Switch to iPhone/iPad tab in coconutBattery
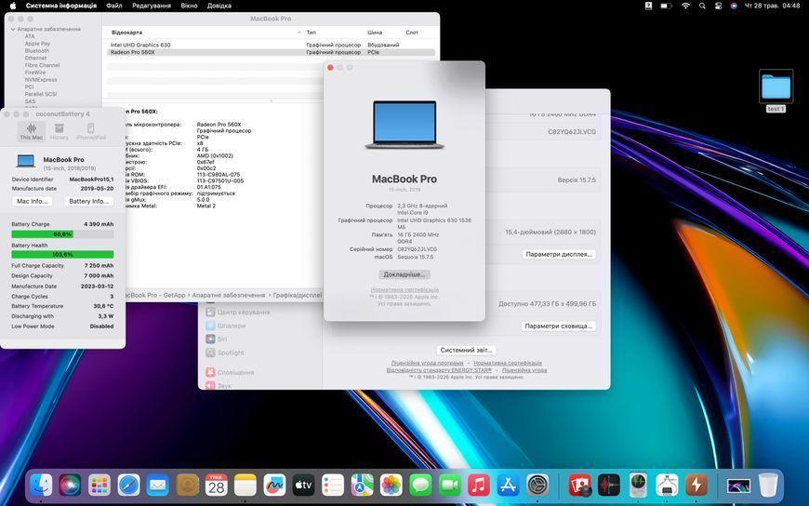809x506 pixels. (x=91, y=131)
